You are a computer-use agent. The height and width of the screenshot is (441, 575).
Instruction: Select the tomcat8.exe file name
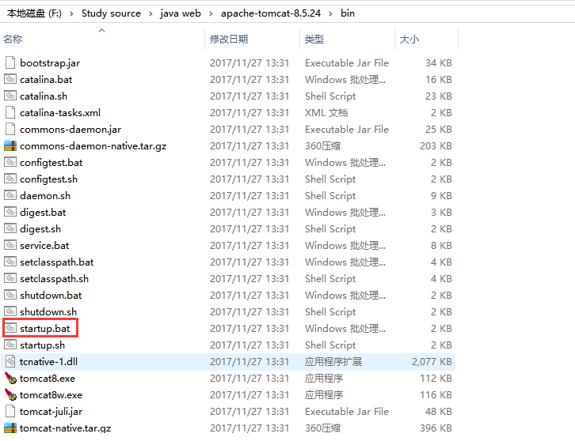(48, 378)
